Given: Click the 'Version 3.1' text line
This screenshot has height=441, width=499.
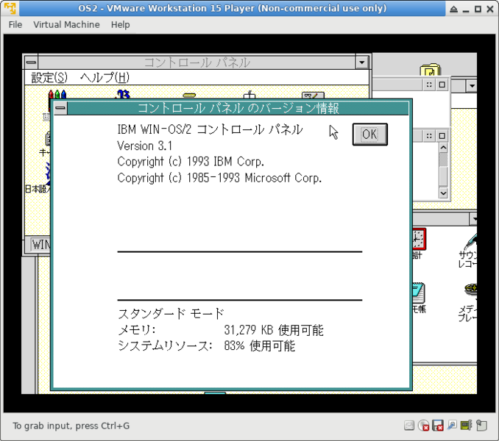Looking at the screenshot, I should pyautogui.click(x=145, y=146).
